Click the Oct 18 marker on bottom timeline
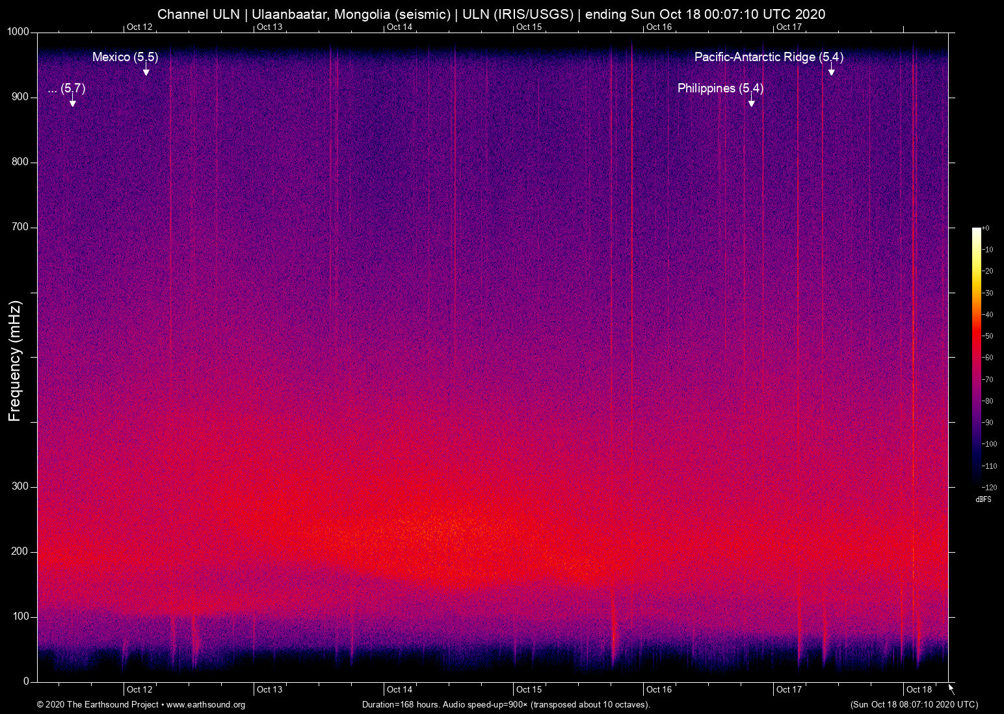Screen dimensions: 1004x714 pos(919,689)
